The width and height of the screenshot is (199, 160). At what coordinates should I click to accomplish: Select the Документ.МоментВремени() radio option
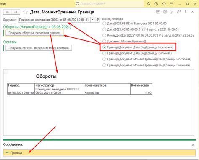click(x=104, y=41)
